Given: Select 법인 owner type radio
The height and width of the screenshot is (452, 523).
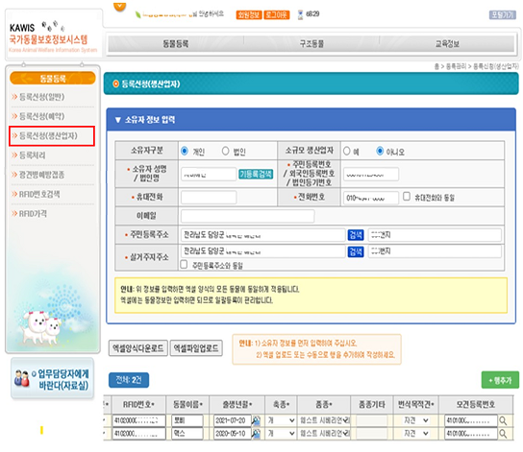Looking at the screenshot, I should [226, 151].
